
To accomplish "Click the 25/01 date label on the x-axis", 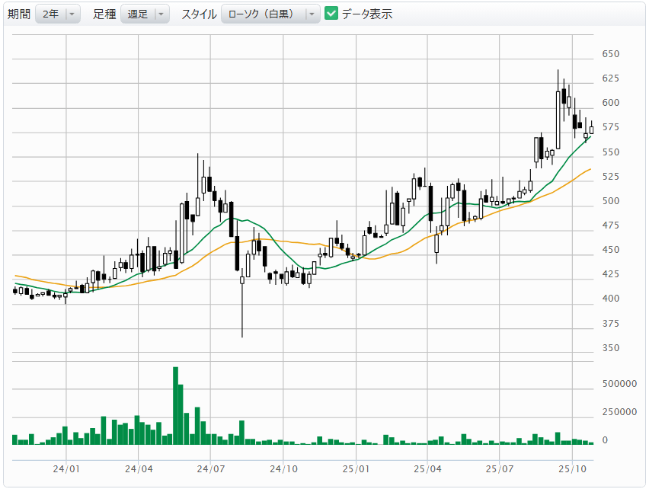I will [355, 468].
